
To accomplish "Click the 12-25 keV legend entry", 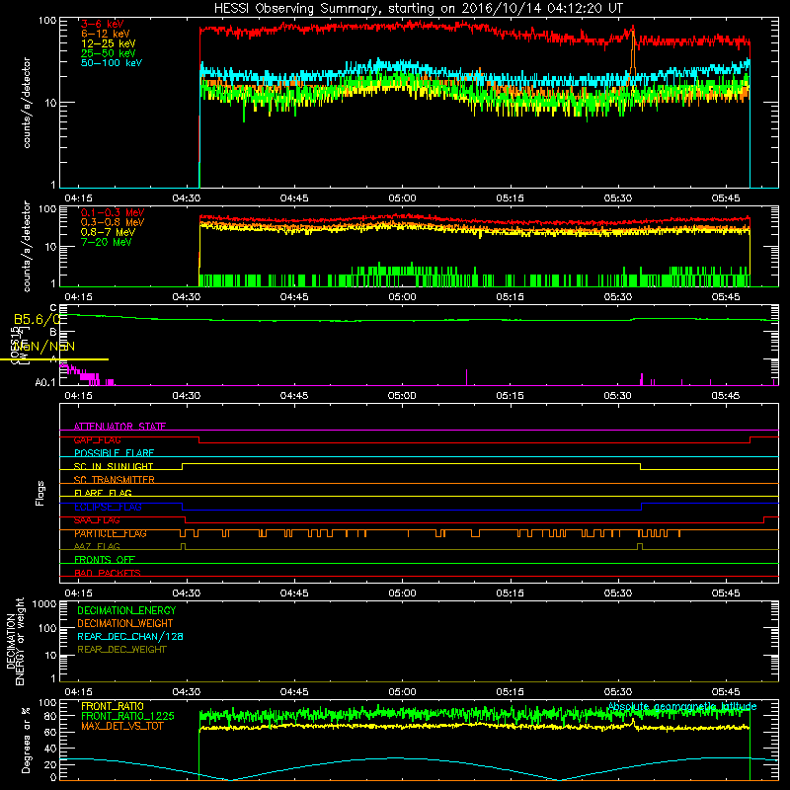I will point(109,43).
